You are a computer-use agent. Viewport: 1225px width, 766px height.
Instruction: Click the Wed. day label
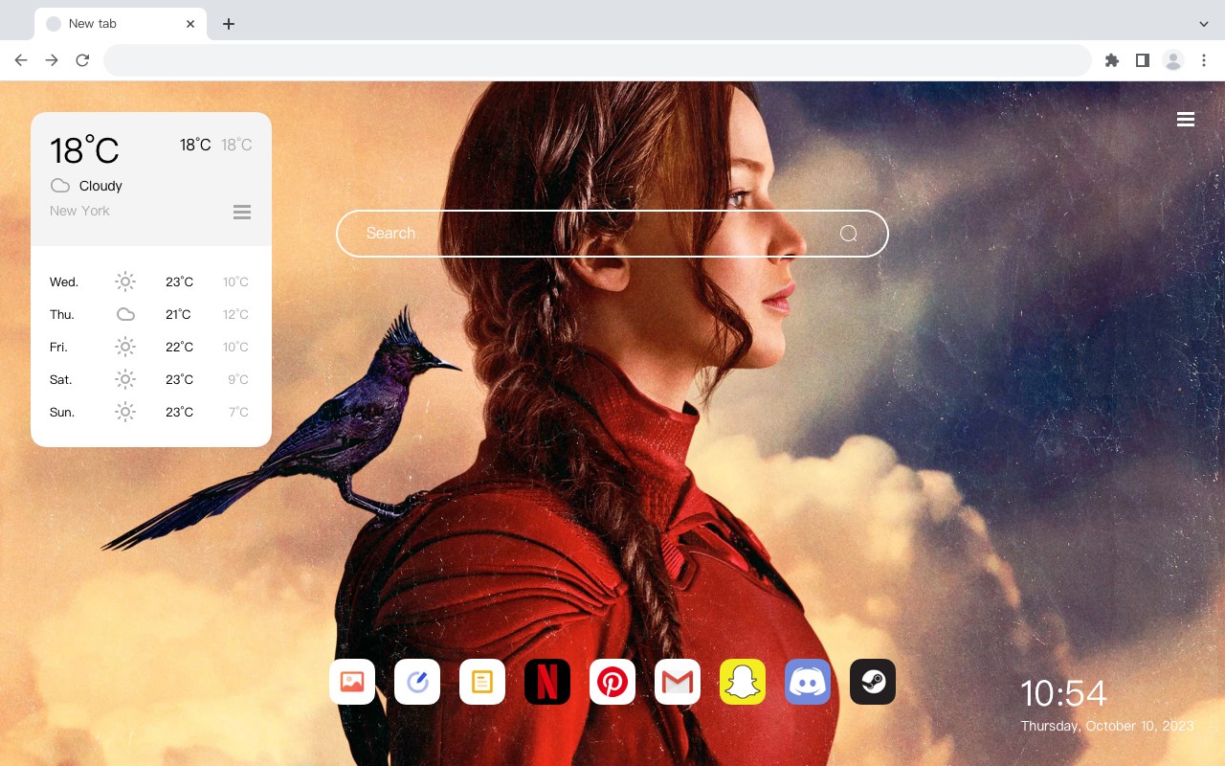pyautogui.click(x=64, y=282)
